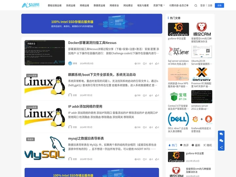Click author avatar of IP addr article
The width and height of the screenshot is (236, 177).
coord(70,127)
